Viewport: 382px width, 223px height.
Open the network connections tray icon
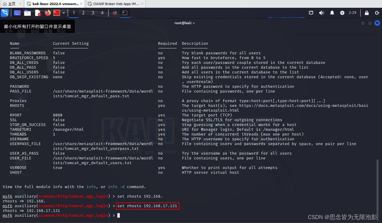(x=311, y=13)
